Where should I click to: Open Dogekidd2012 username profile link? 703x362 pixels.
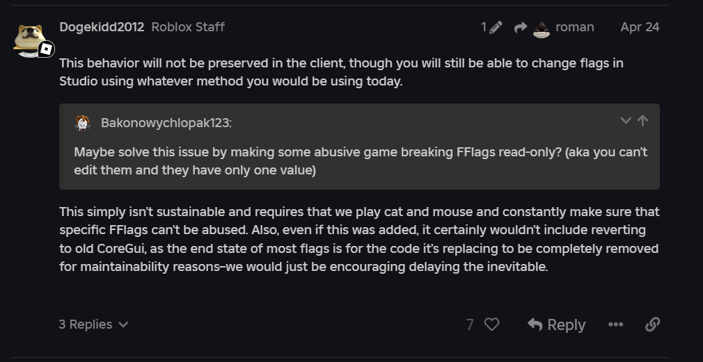[x=102, y=27]
